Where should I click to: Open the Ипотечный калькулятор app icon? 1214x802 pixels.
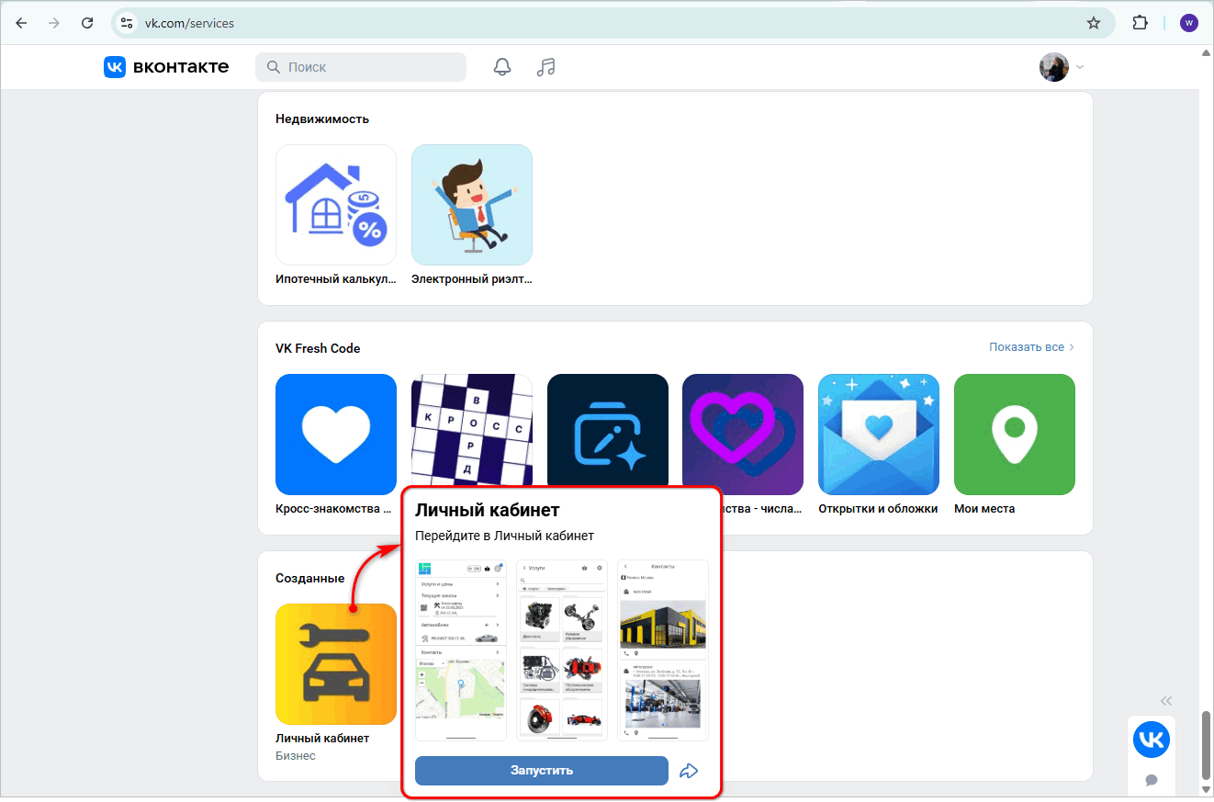click(x=336, y=205)
